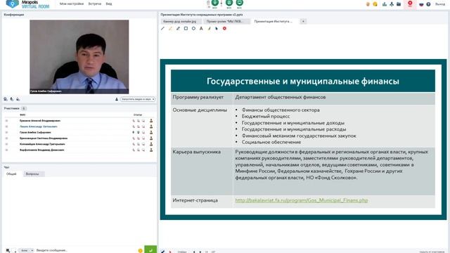Image resolution: width=450 pixels, height=253 pixels.
Task: Click the third icon below the video
Action: pos(18,99)
